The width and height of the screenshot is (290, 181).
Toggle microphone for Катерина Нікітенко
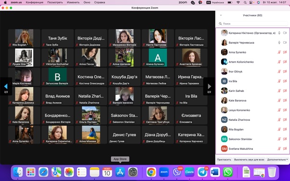279,33
